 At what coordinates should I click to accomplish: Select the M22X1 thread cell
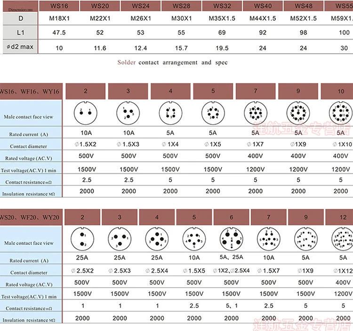[x=100, y=18]
